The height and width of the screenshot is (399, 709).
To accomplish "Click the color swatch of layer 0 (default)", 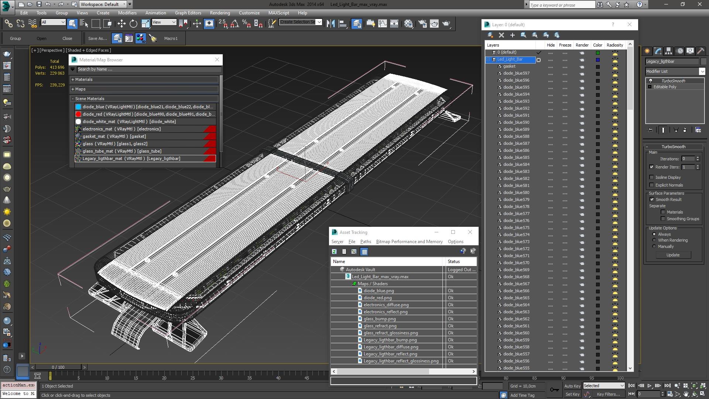I will click(x=597, y=52).
